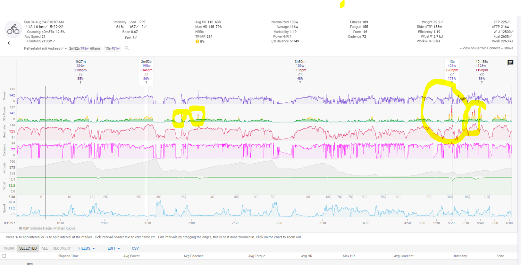Open the View on Garmin Connect link

click(481, 48)
